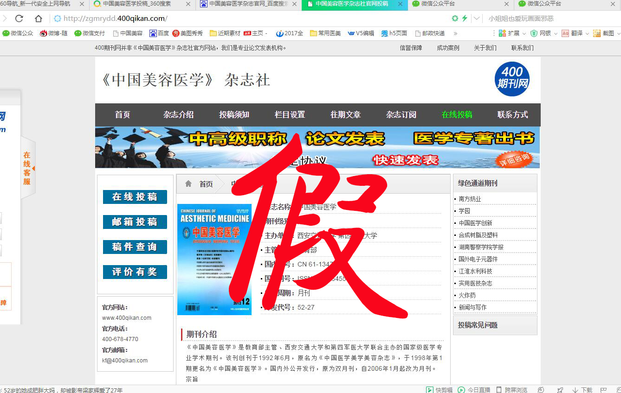Open 南方奶业 journal link
The height and width of the screenshot is (393, 621).
470,199
